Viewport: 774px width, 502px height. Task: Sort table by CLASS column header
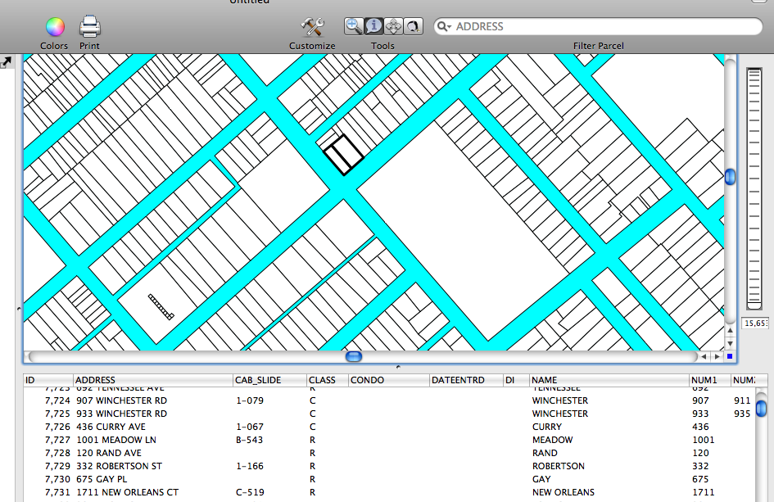[322, 380]
